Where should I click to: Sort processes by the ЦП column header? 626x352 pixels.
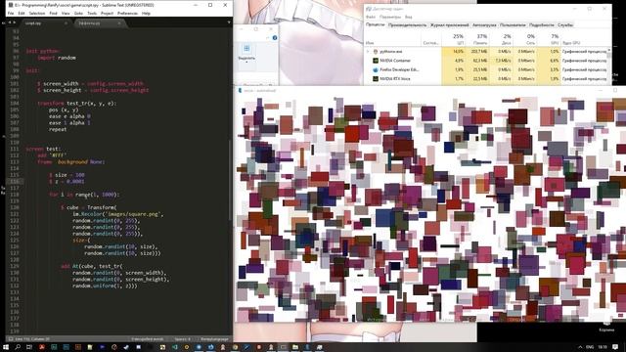pyautogui.click(x=454, y=39)
